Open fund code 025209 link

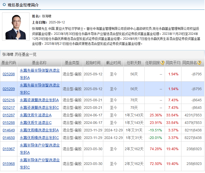click(9, 89)
